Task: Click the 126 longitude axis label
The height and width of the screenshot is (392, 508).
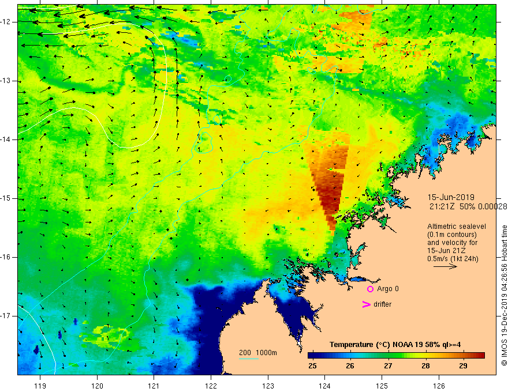Action: coord(439,386)
